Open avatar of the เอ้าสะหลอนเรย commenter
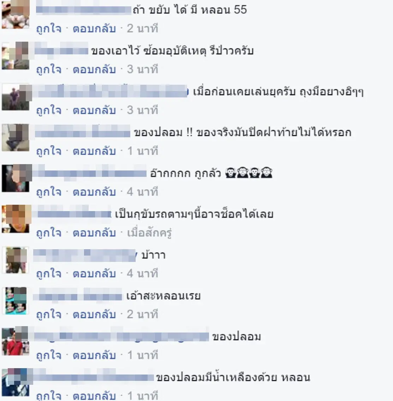Viewport: 393px width, 401px height. pyautogui.click(x=16, y=301)
